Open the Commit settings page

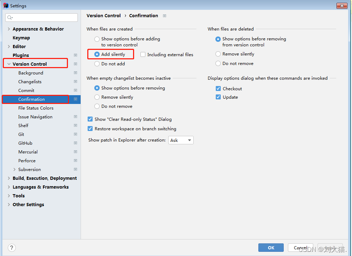click(x=26, y=91)
